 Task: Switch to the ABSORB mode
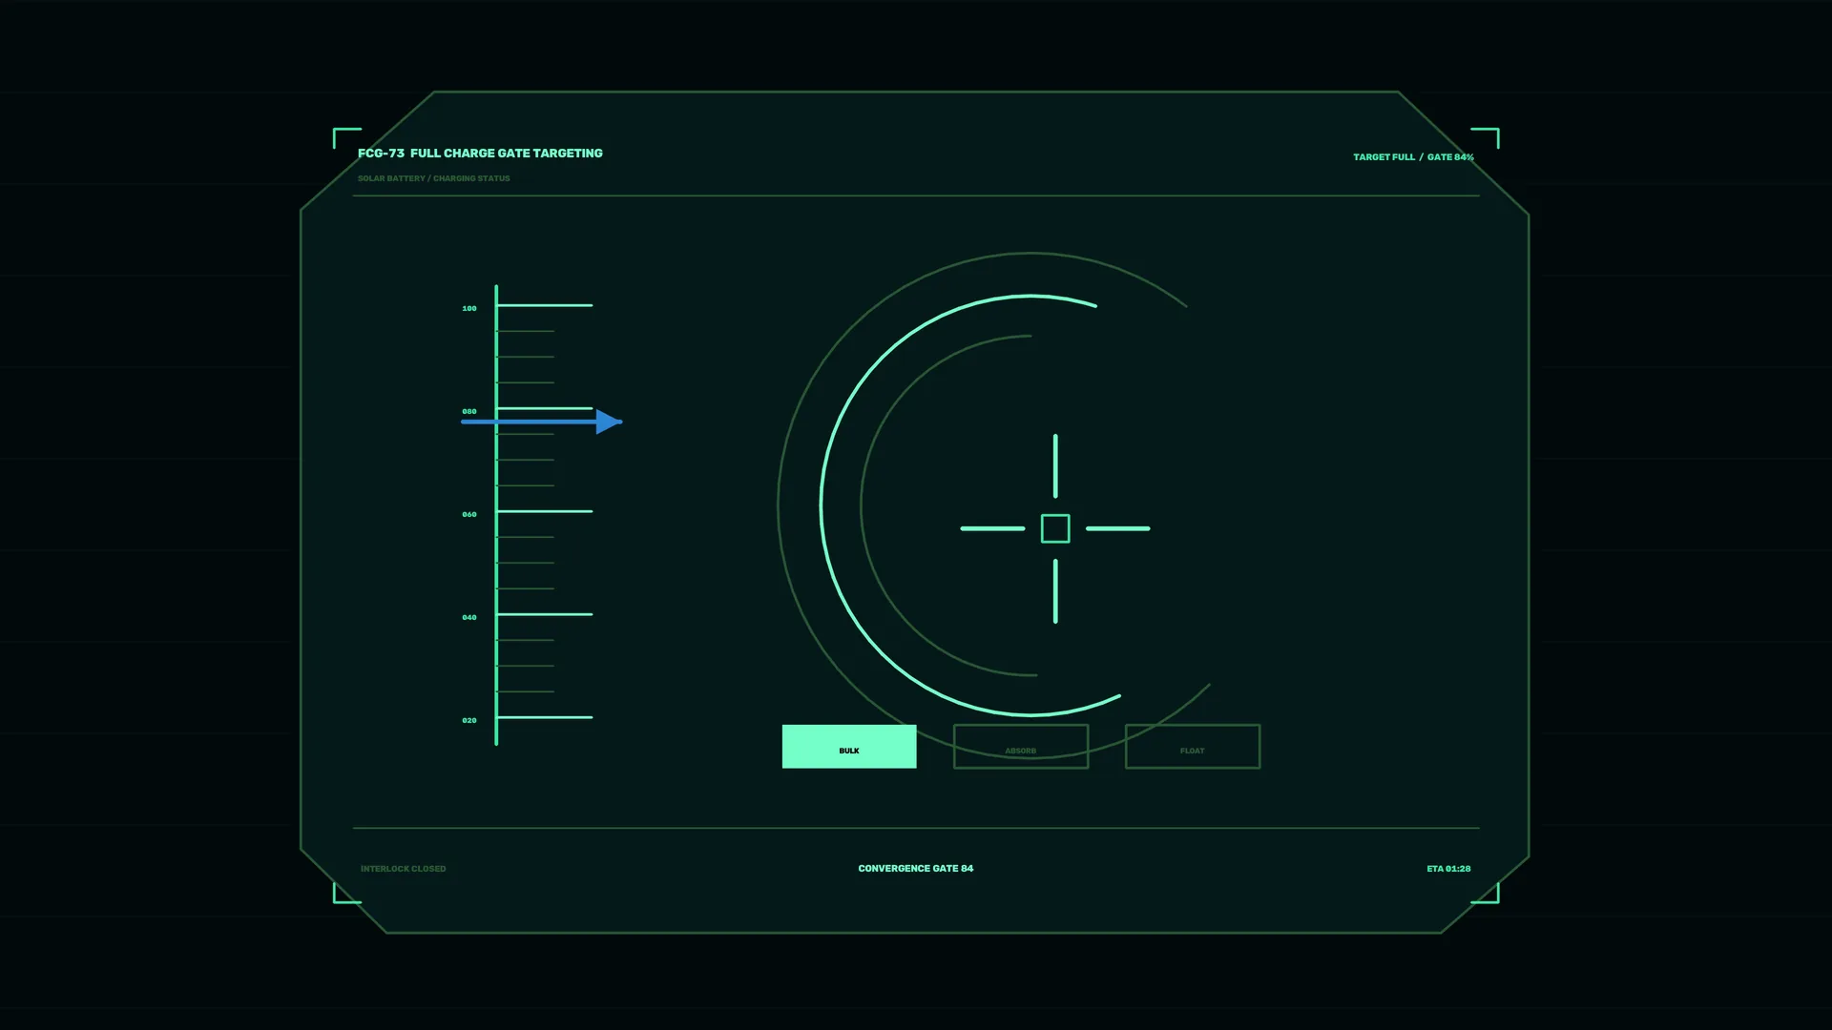point(1021,747)
